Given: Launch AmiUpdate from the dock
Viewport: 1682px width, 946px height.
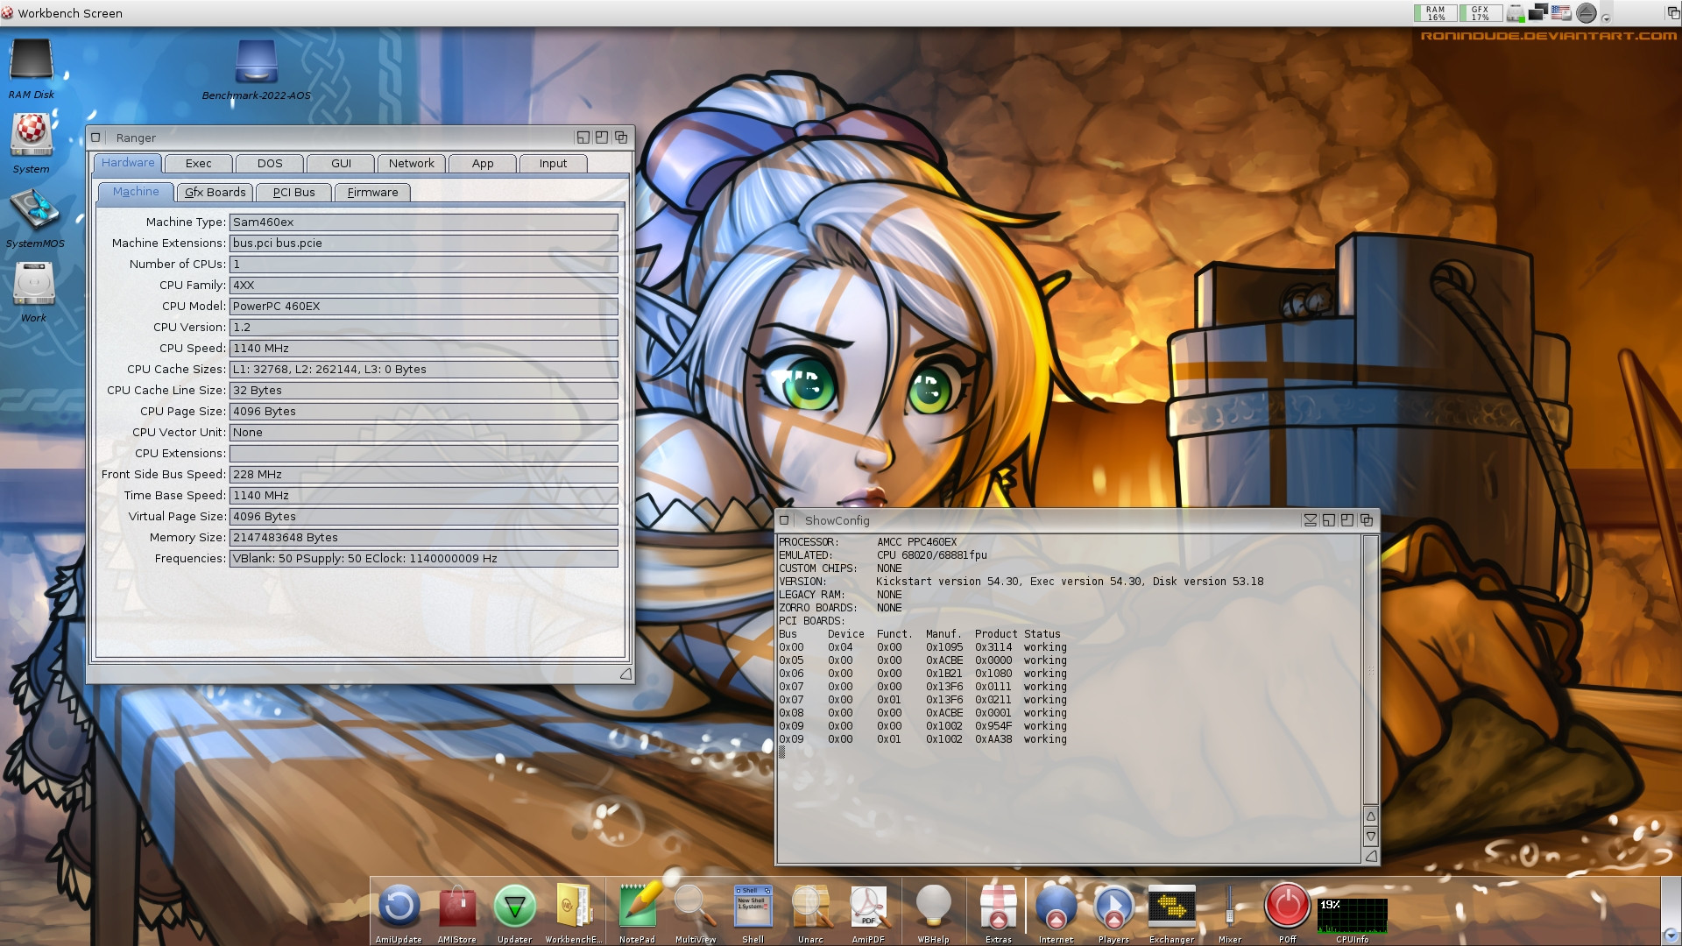Looking at the screenshot, I should tap(399, 907).
